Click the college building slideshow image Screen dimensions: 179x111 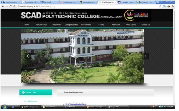[x=83, y=56]
